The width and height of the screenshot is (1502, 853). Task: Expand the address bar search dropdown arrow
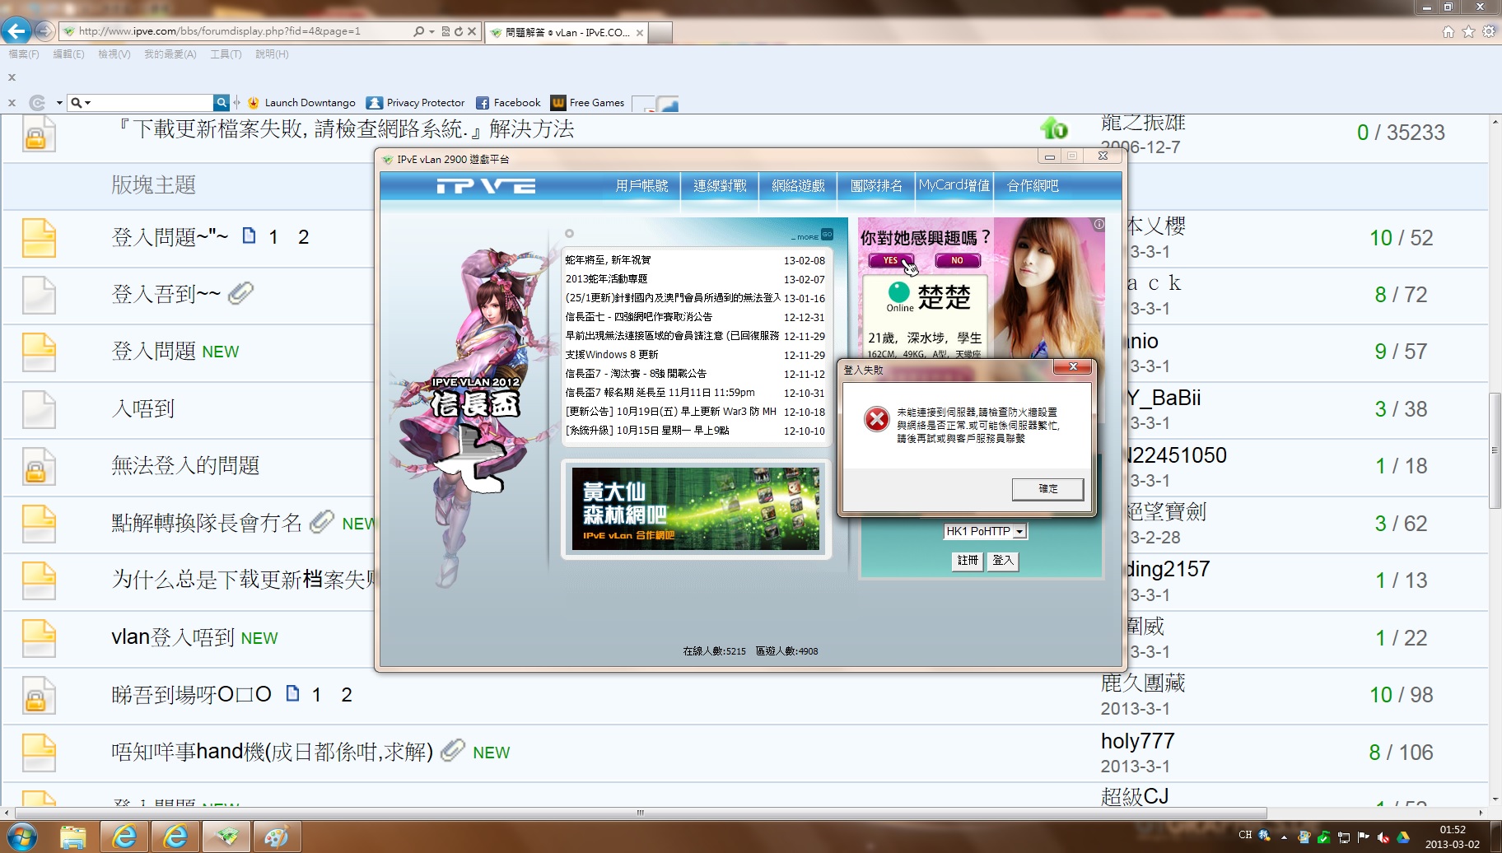coord(431,31)
